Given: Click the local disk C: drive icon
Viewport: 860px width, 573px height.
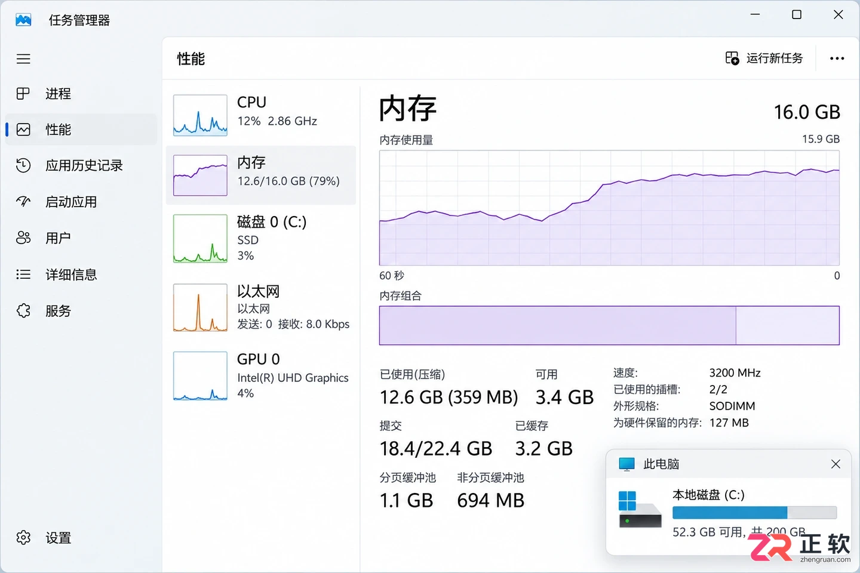Looking at the screenshot, I should pyautogui.click(x=640, y=510).
